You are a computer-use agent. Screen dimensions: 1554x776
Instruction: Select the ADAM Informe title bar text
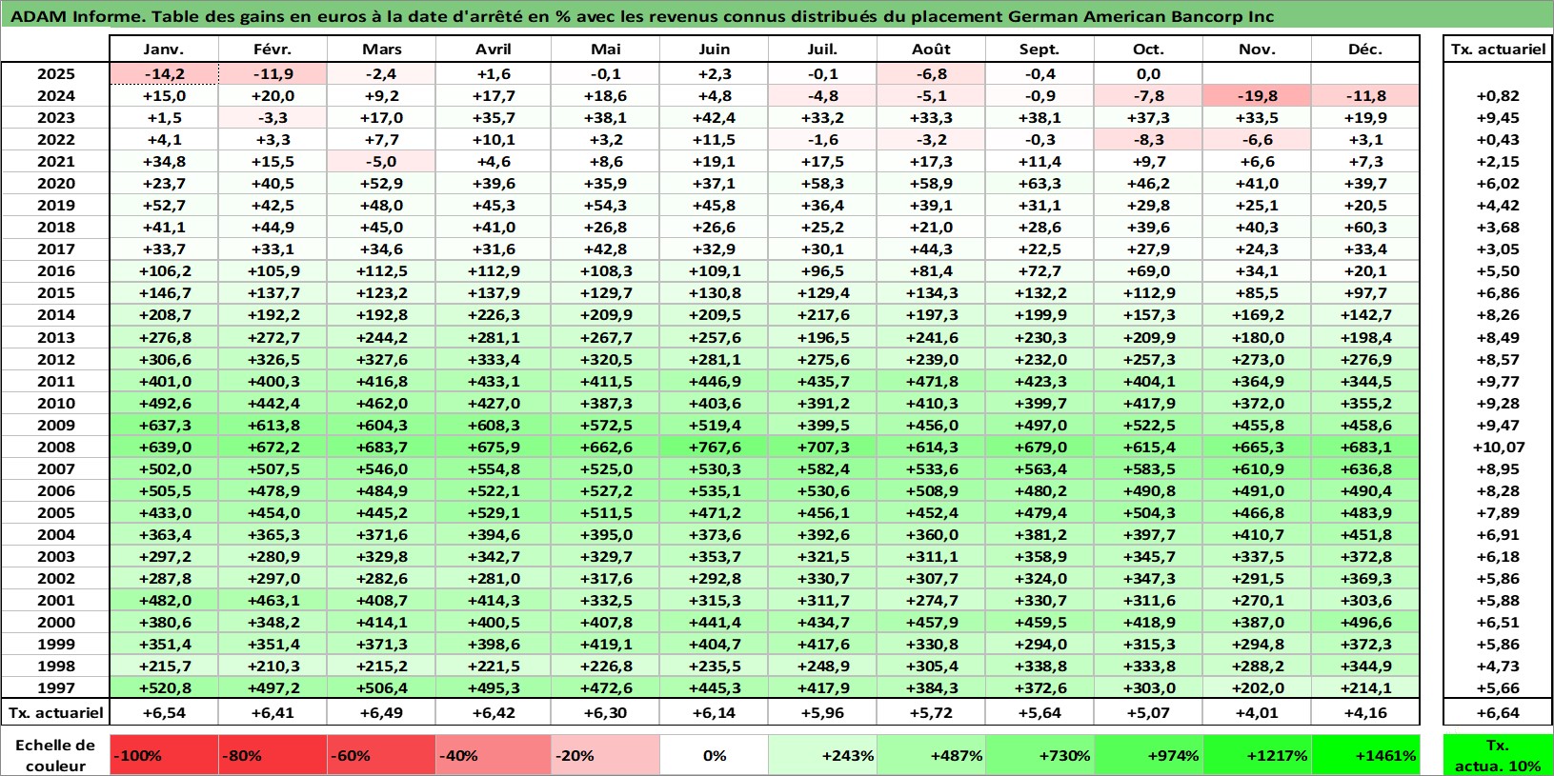point(641,16)
